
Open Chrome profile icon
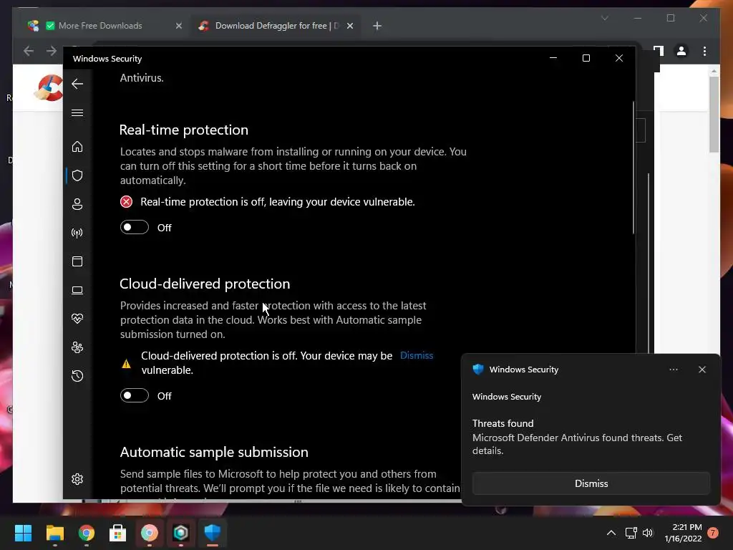(x=681, y=51)
